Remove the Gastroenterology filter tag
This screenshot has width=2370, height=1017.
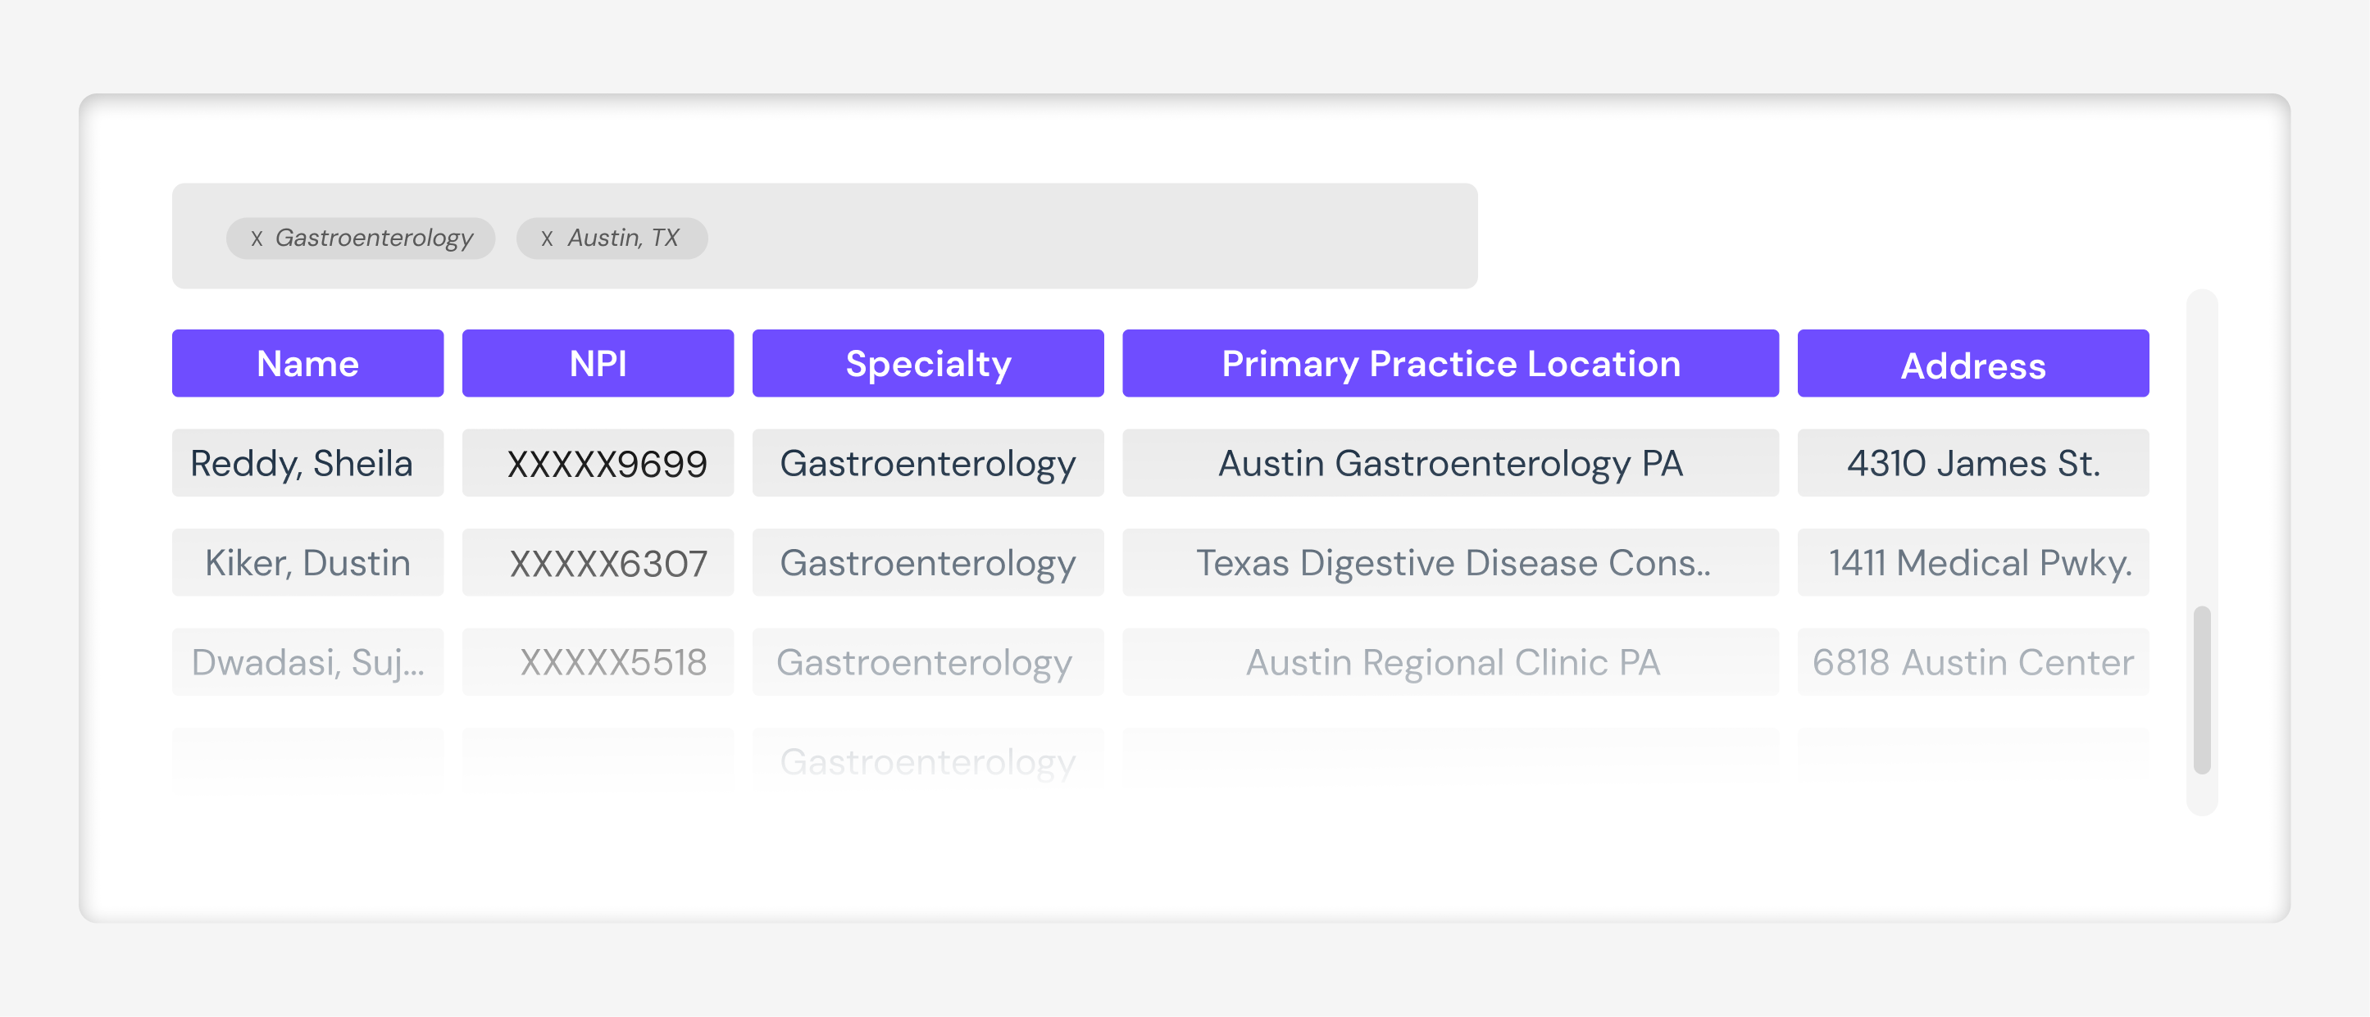pyautogui.click(x=256, y=238)
